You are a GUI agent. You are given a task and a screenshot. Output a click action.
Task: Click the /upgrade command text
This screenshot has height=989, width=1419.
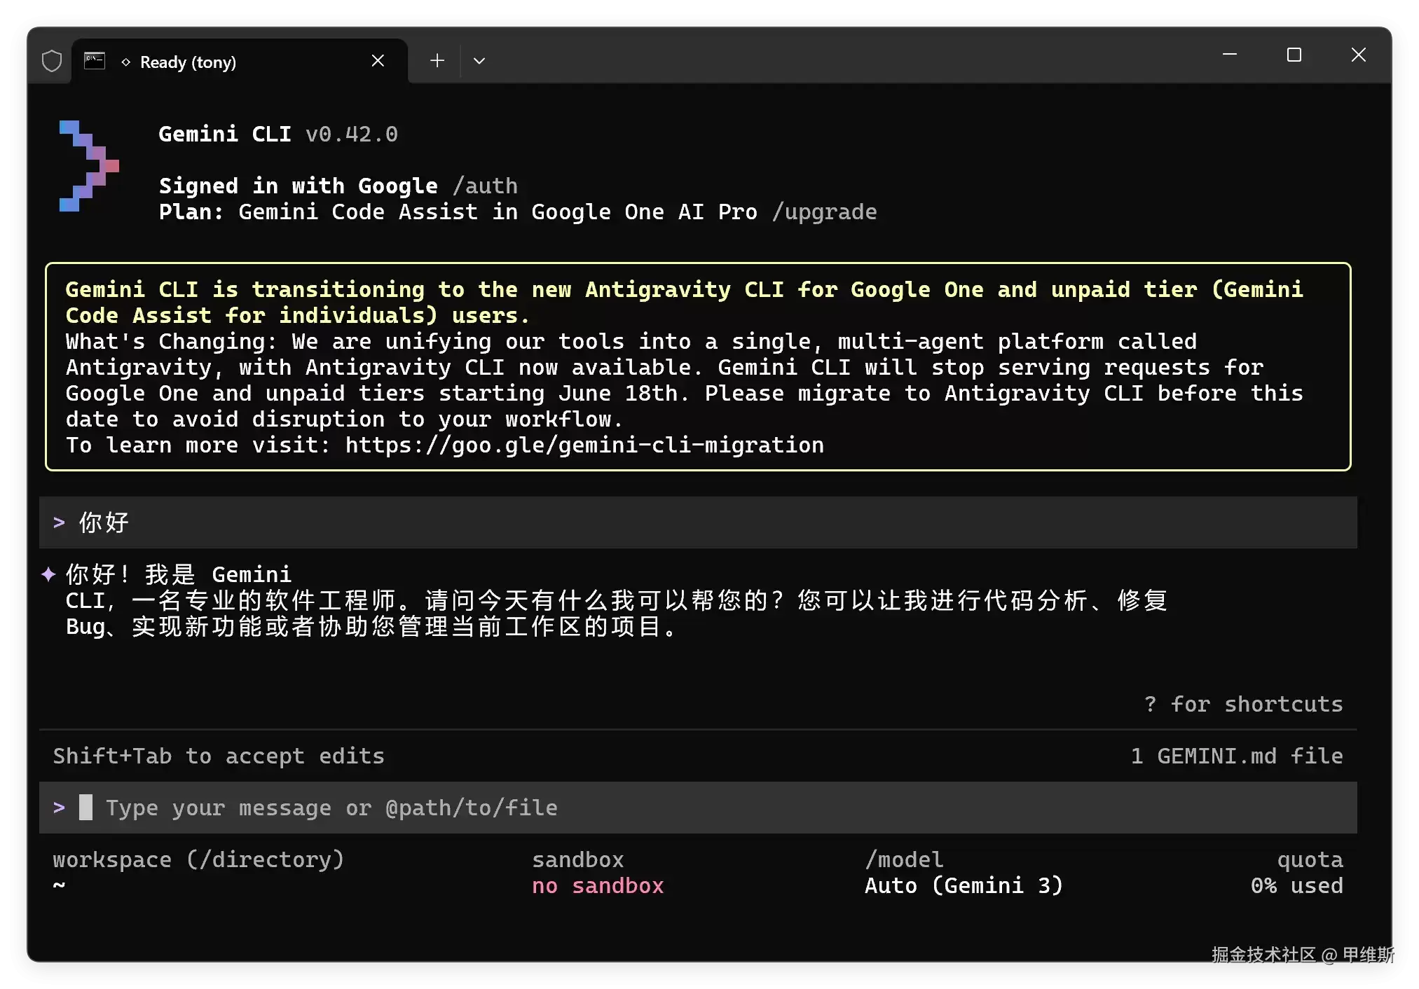tap(824, 212)
